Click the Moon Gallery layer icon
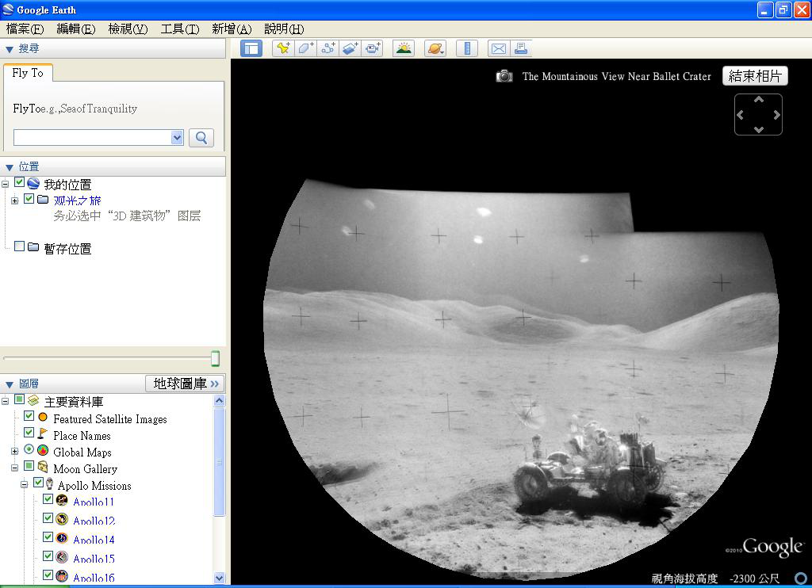 (43, 467)
